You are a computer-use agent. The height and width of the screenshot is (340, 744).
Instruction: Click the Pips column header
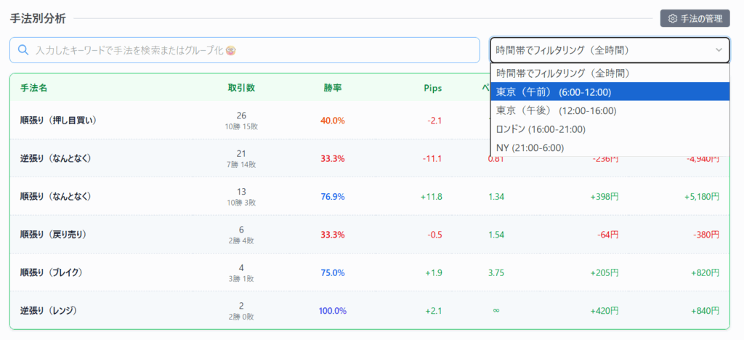pos(432,88)
